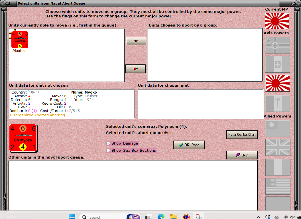Click the highlighted Japanese flag in Axis Powers
The image size is (301, 219).
(277, 83)
